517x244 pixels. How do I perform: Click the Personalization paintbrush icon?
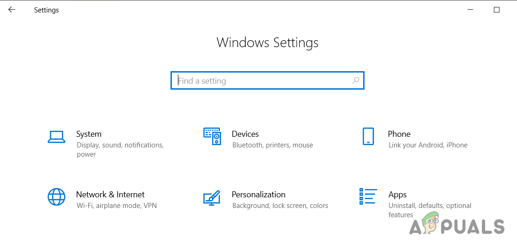coord(212,197)
